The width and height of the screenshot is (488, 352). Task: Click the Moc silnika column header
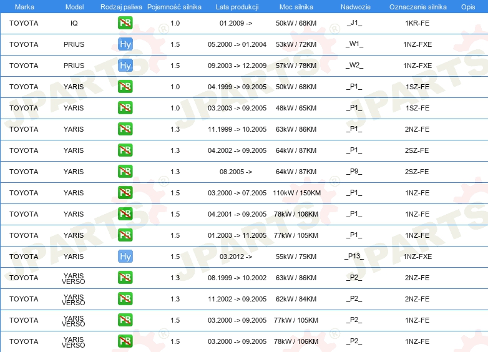[296, 7]
